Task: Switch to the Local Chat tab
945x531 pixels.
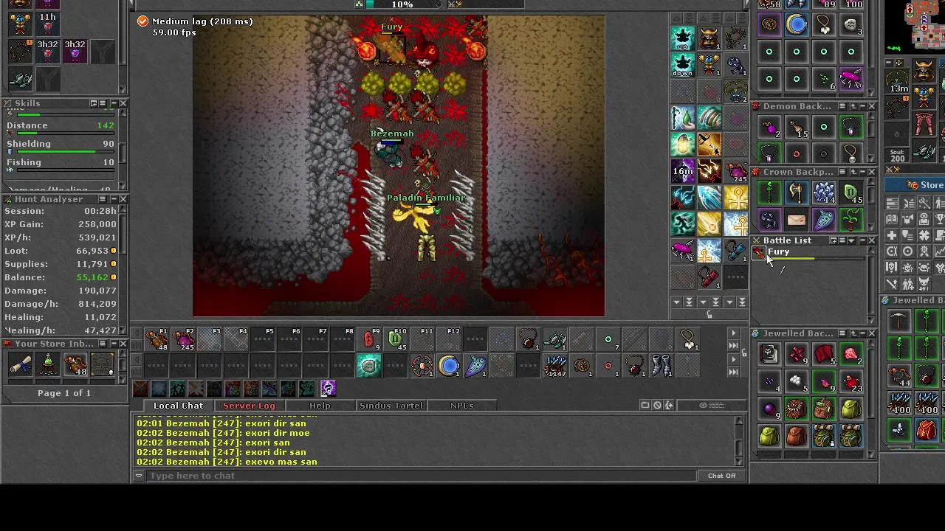Action: 178,406
